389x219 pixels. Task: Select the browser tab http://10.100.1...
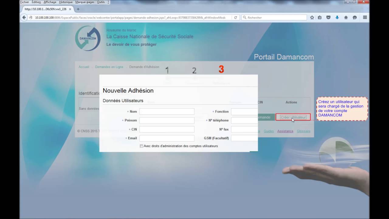[x=47, y=9]
